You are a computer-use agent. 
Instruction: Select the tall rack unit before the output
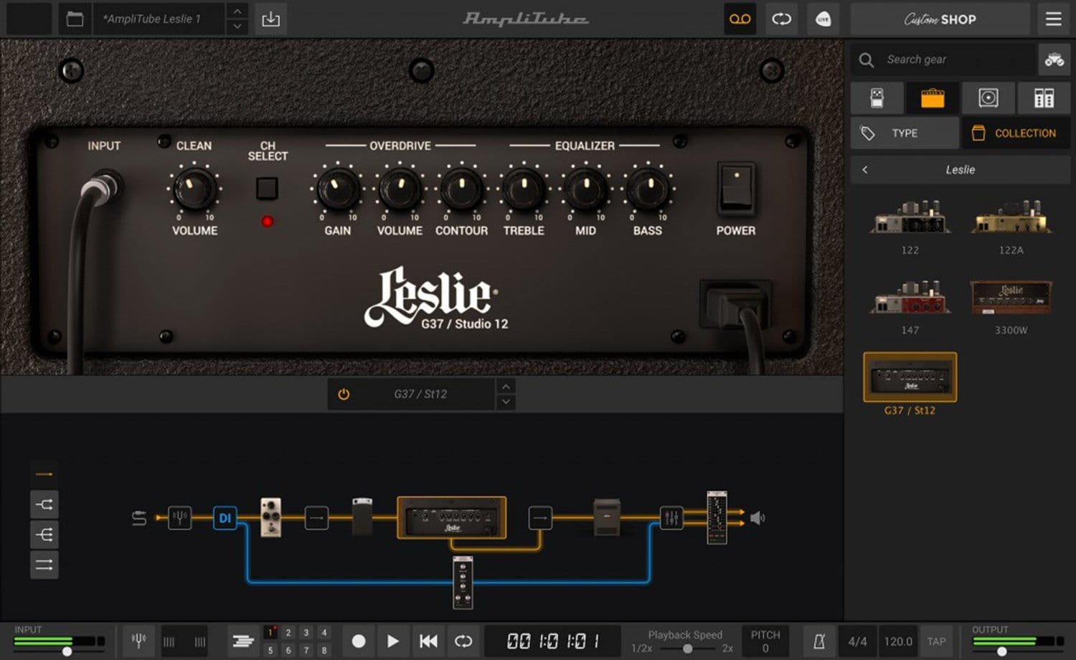pyautogui.click(x=717, y=517)
